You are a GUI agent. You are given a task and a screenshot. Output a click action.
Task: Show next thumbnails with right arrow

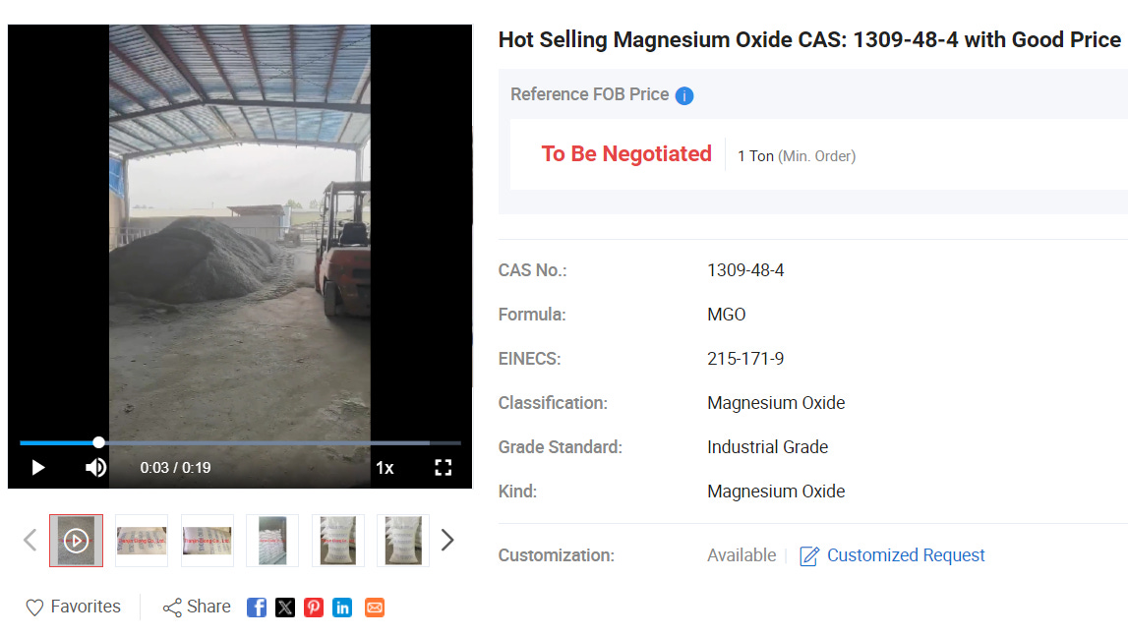(x=447, y=540)
